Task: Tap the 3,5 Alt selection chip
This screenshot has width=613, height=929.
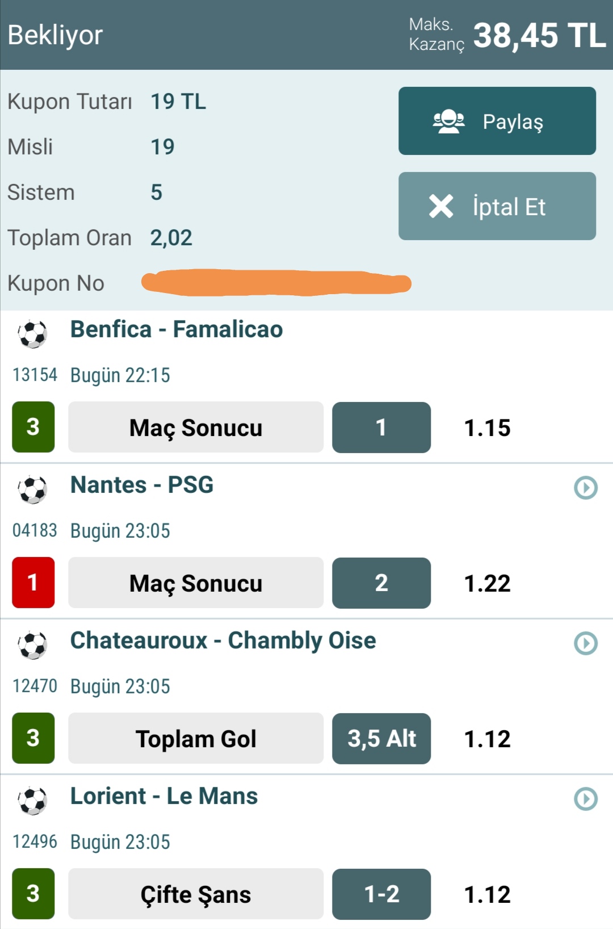Action: click(x=381, y=738)
